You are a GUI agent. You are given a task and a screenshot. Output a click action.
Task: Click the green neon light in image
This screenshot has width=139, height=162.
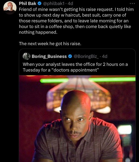tap(88, 80)
